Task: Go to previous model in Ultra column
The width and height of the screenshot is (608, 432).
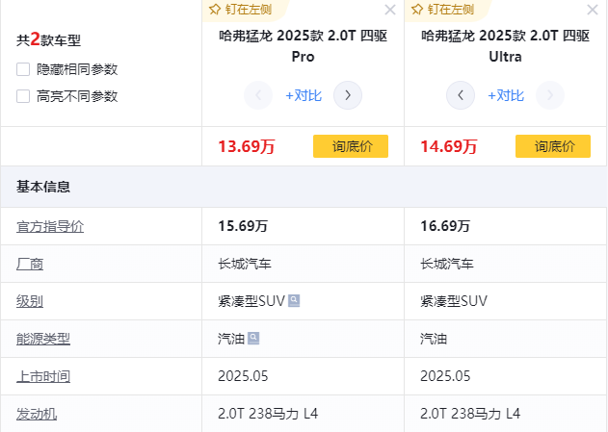Action: click(x=461, y=95)
